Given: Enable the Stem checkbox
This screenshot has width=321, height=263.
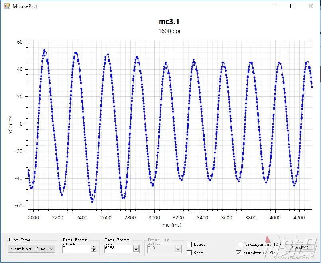Looking at the screenshot, I should (x=189, y=253).
